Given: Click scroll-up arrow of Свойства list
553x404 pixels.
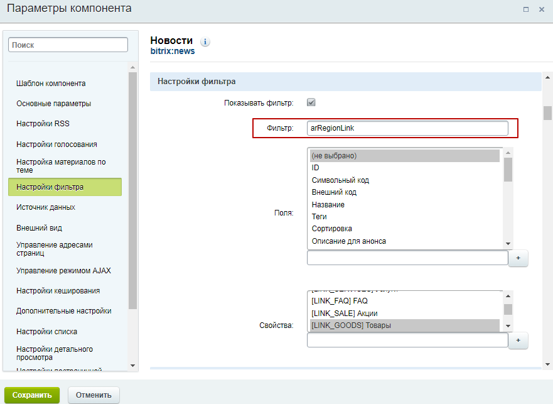Looking at the screenshot, I should pos(508,296).
